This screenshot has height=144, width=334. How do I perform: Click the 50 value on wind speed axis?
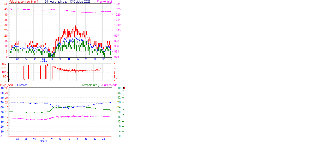pos(6,4)
